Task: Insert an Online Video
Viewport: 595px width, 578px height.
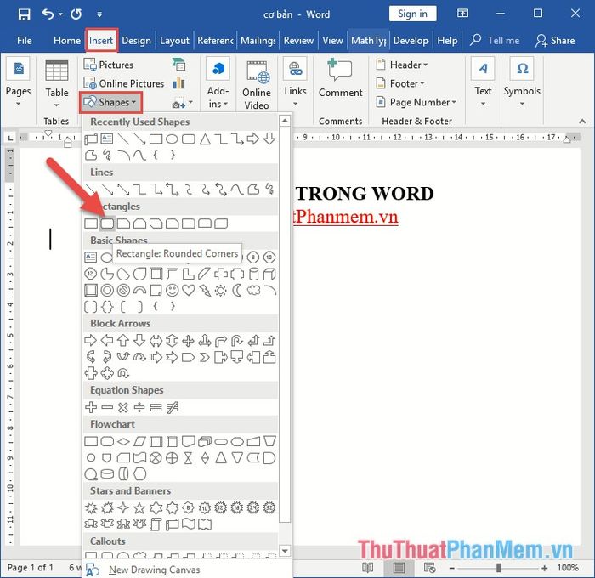Action: click(257, 84)
